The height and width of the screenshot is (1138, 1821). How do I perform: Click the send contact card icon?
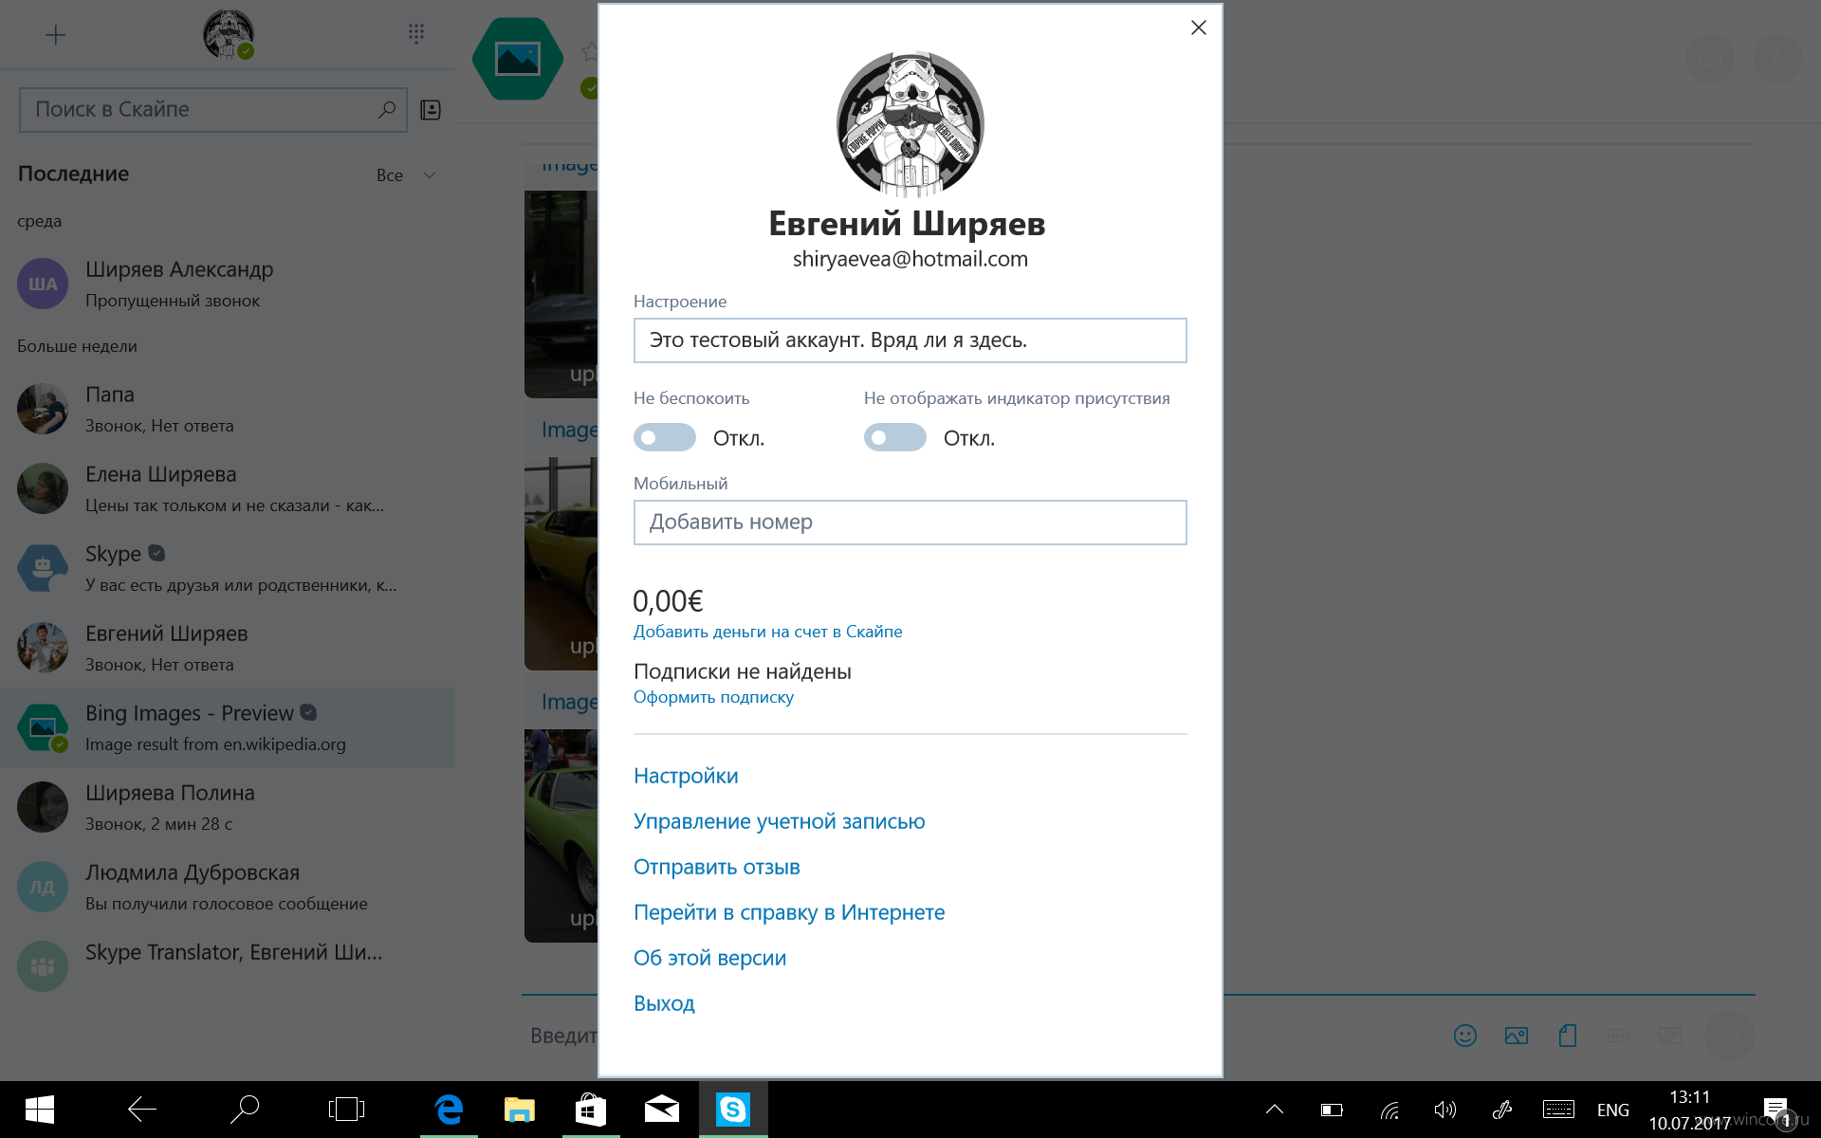pyautogui.click(x=1670, y=1036)
